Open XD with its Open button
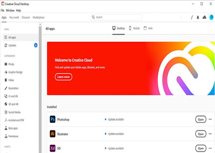Image resolution: width=215 pixels, height=153 pixels. [x=201, y=148]
